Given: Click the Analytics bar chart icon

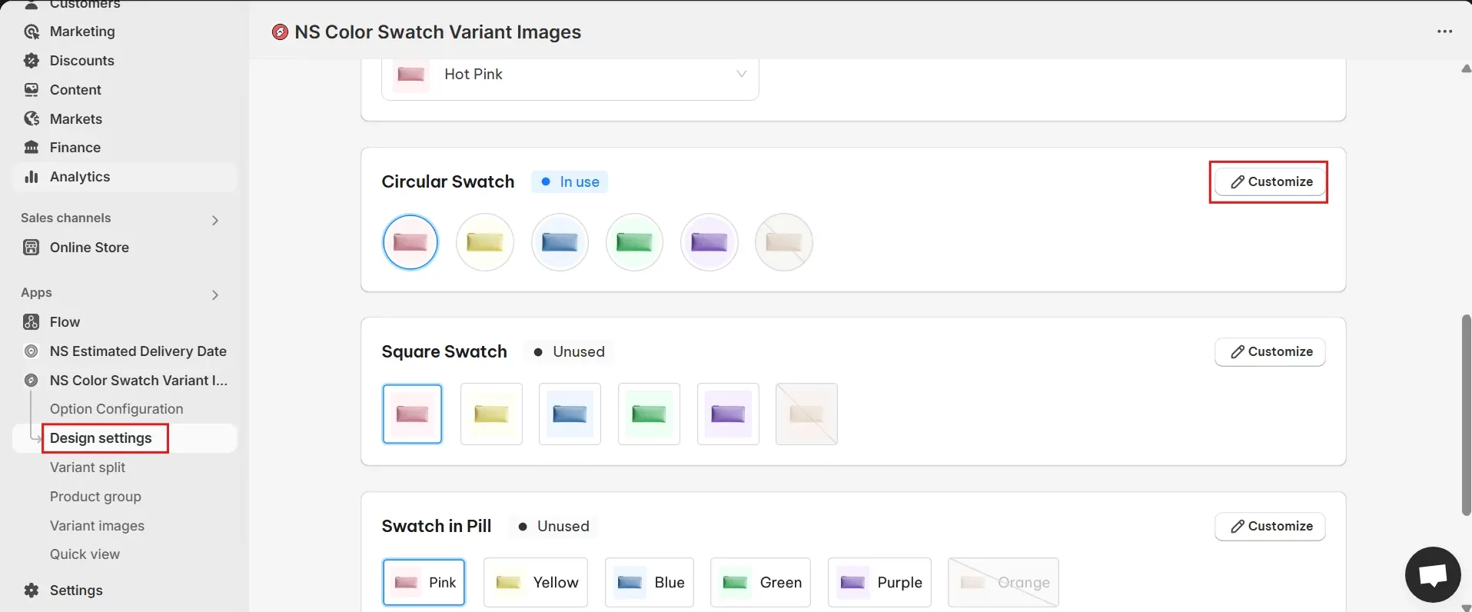Looking at the screenshot, I should point(32,177).
